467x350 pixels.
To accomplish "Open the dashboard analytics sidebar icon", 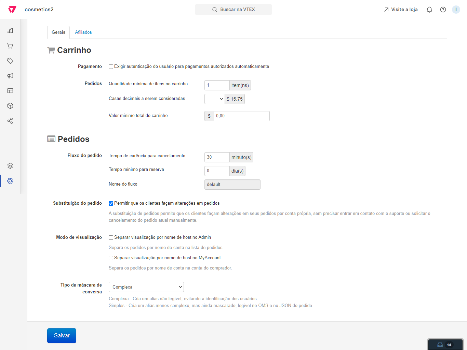I will click(x=10, y=31).
